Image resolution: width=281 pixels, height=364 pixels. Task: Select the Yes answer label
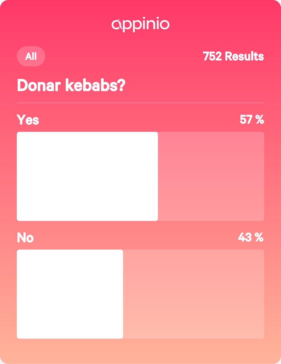(28, 120)
